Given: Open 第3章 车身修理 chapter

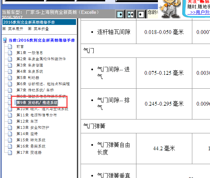Looking at the screenshot, I should (x=30, y=65).
